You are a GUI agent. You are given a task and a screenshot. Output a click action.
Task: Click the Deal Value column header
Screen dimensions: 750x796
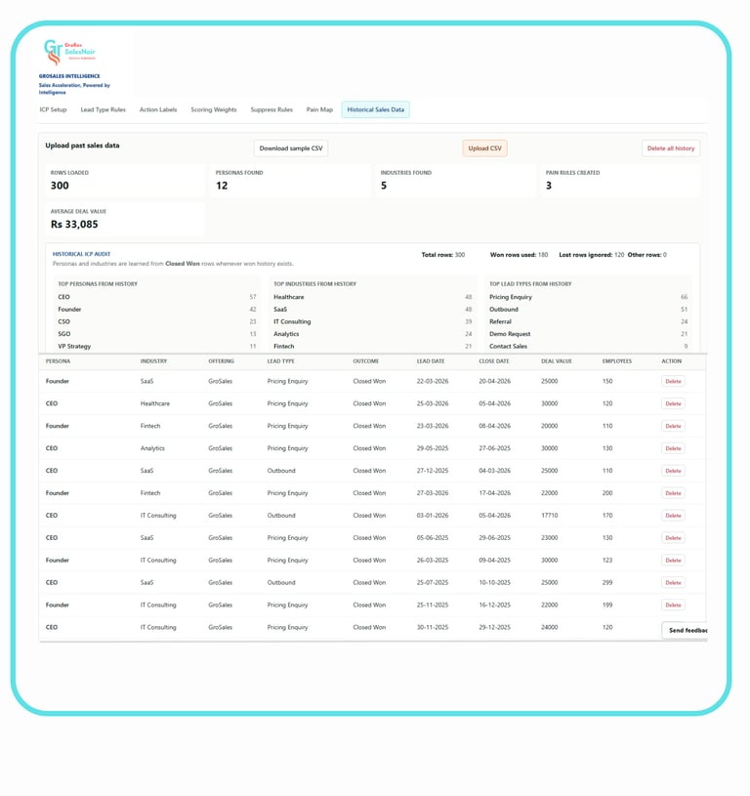click(x=557, y=361)
